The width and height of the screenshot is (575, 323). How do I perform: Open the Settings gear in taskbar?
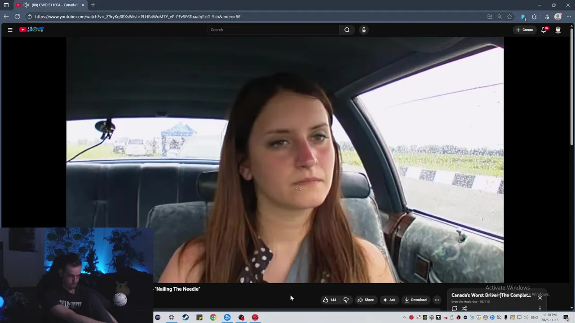click(x=171, y=317)
